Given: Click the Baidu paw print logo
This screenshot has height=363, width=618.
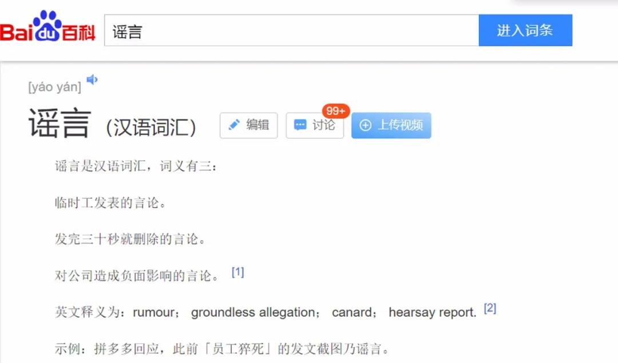Looking at the screenshot, I should point(47,26).
